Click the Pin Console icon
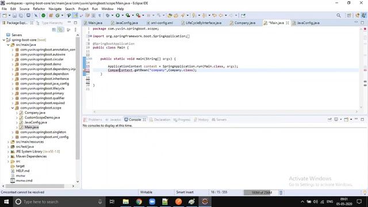 [x=329, y=120]
